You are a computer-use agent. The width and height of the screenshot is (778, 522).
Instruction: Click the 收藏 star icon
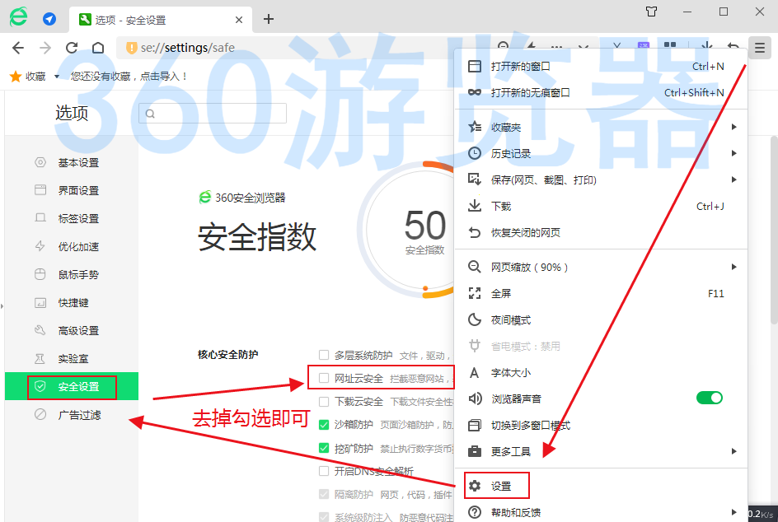16,77
